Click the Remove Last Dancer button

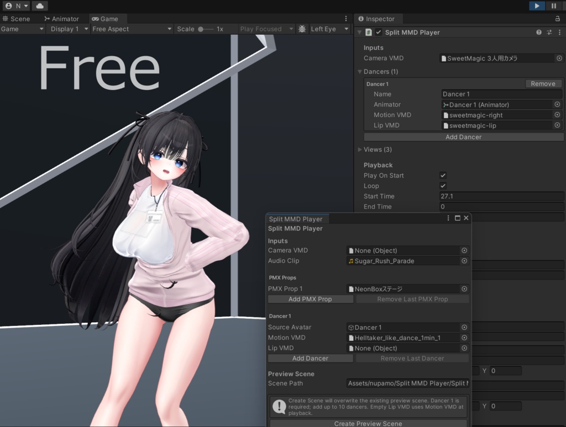(412, 358)
